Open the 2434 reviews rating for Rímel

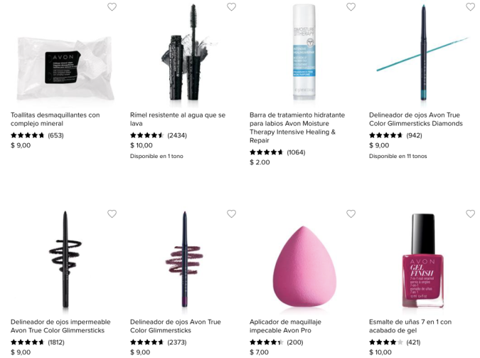[x=159, y=135]
